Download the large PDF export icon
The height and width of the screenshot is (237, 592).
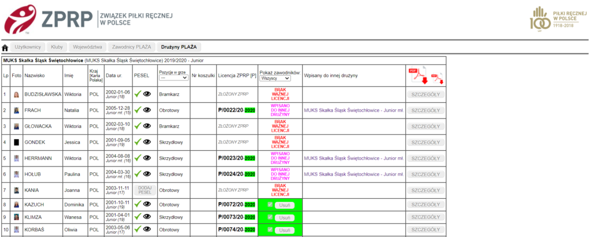(418, 76)
